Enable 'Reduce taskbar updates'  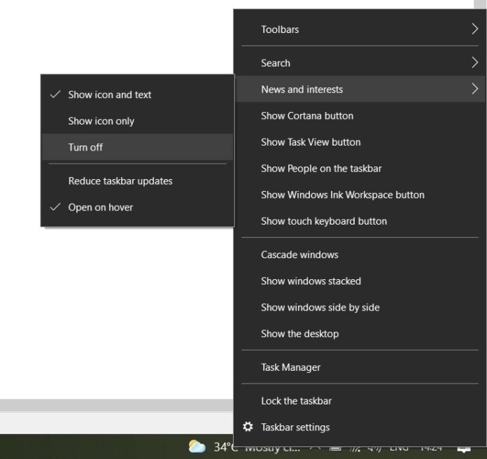tap(120, 181)
